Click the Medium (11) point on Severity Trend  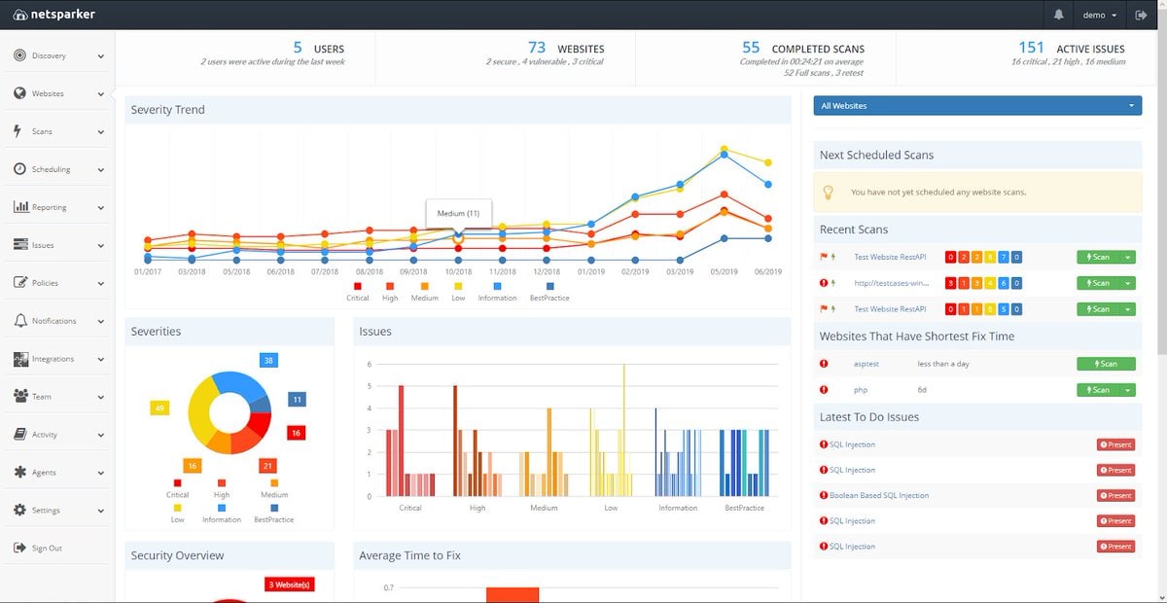(x=458, y=238)
